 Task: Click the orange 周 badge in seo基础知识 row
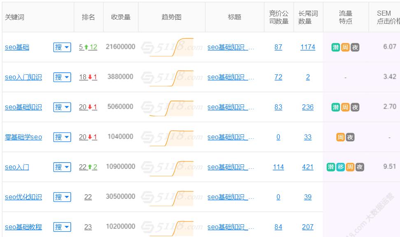click(x=345, y=107)
